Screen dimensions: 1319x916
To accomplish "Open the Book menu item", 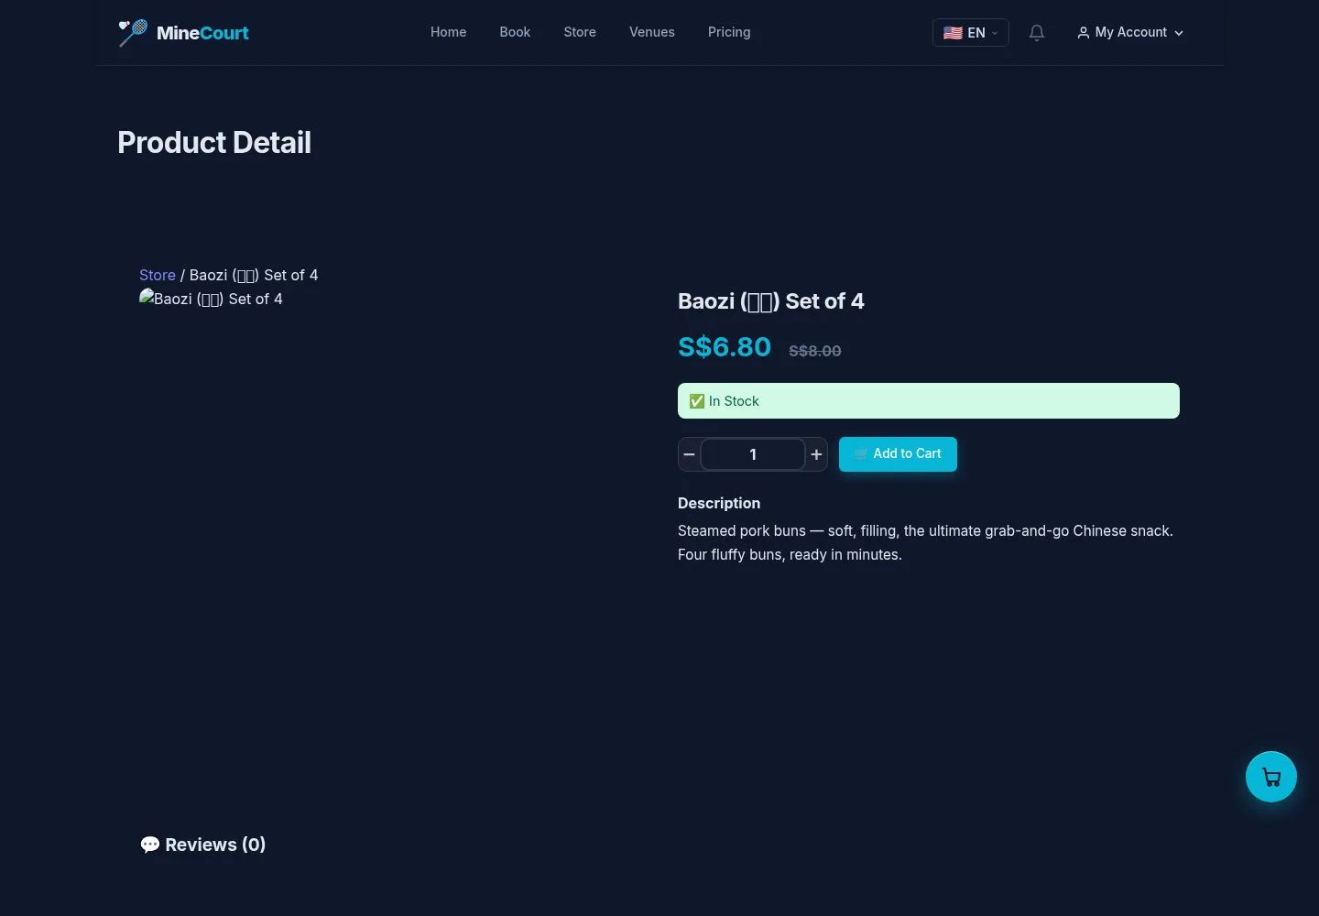I will coord(515,32).
